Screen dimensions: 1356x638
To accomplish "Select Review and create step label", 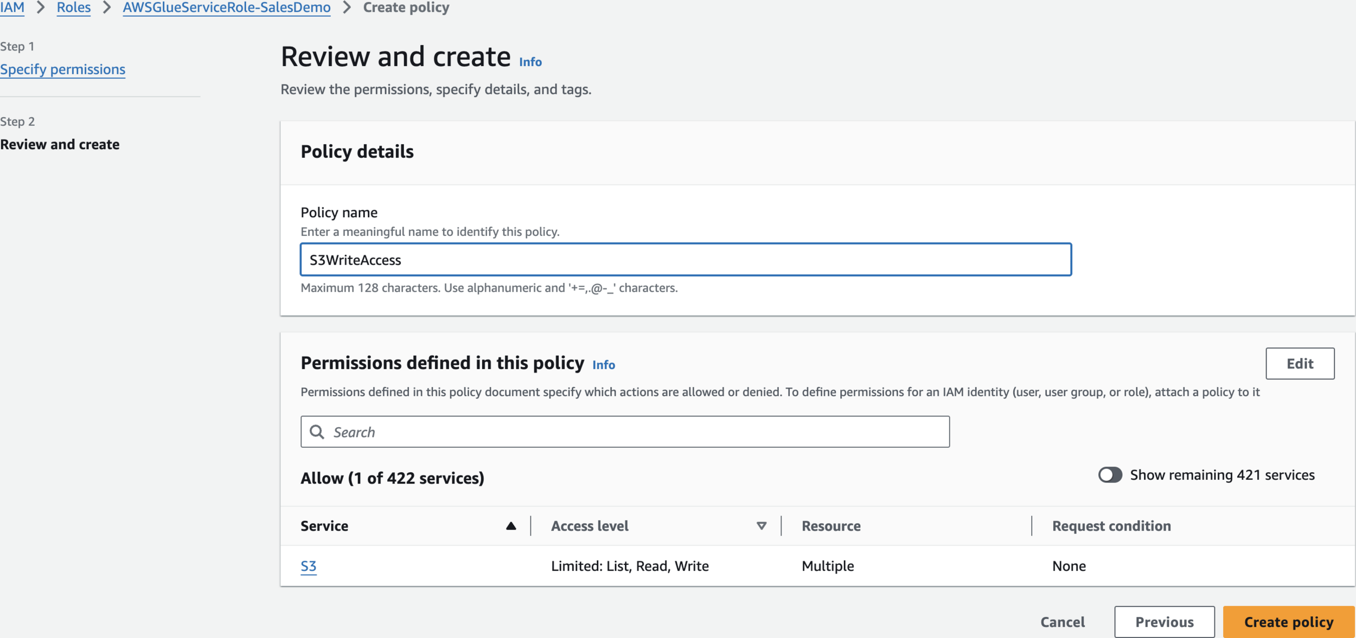I will tap(60, 144).
